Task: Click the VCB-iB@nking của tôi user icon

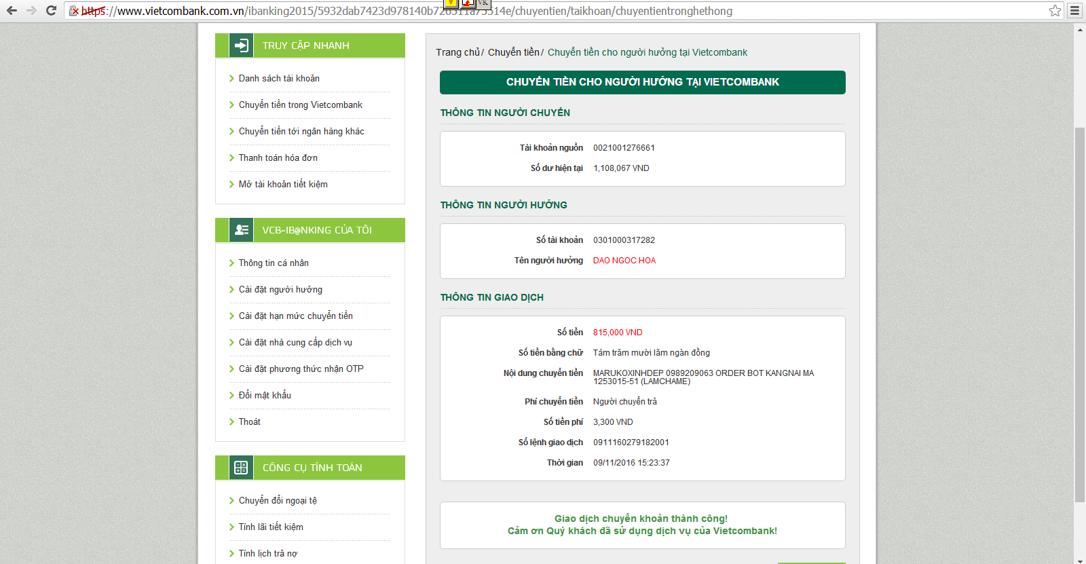Action: point(241,230)
